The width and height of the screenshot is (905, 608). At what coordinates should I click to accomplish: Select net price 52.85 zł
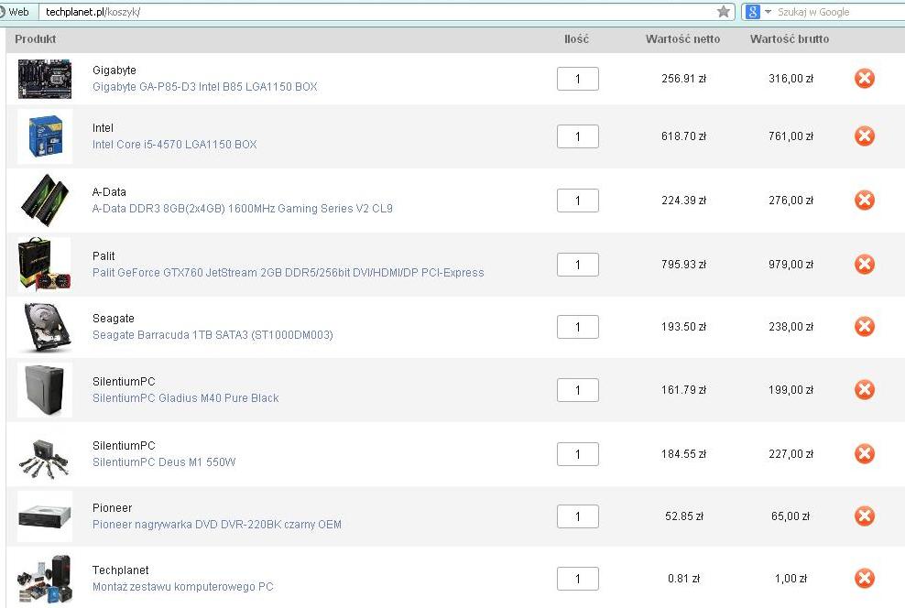684,516
